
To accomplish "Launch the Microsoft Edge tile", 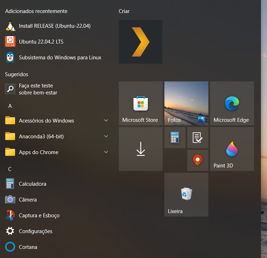I will coord(232,103).
